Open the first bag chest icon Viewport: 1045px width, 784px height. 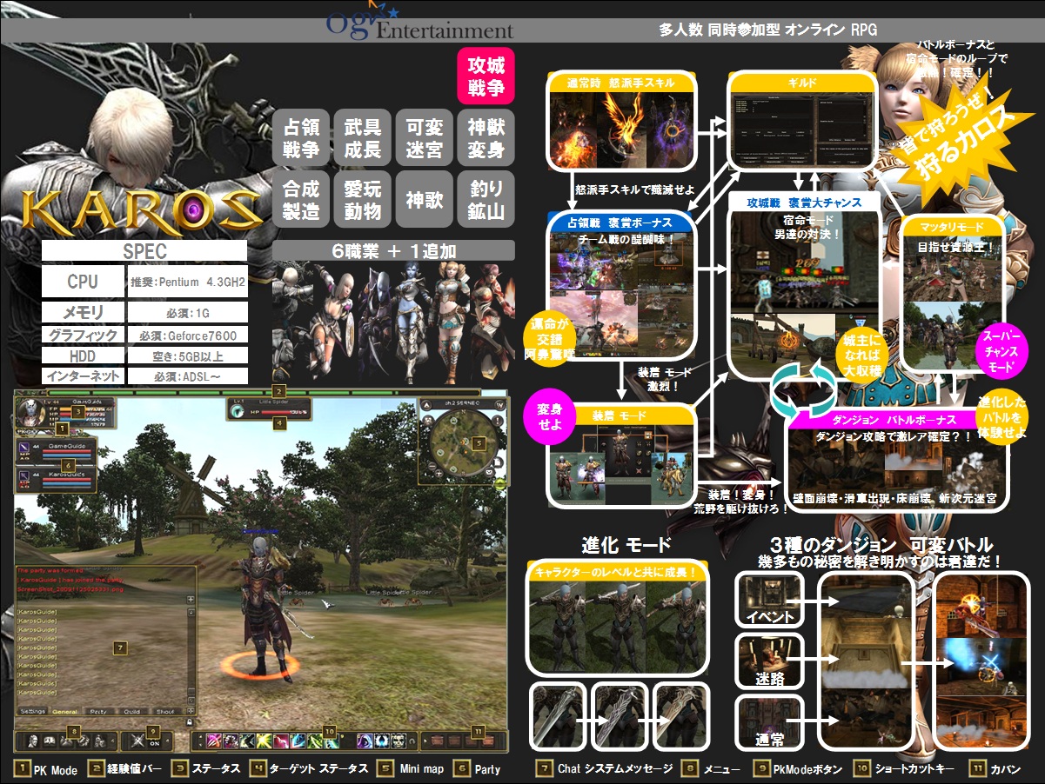tap(437, 741)
